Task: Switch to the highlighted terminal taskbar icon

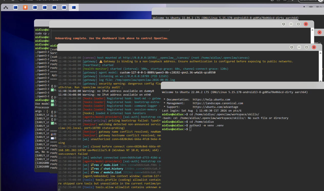Action: [74, 7]
